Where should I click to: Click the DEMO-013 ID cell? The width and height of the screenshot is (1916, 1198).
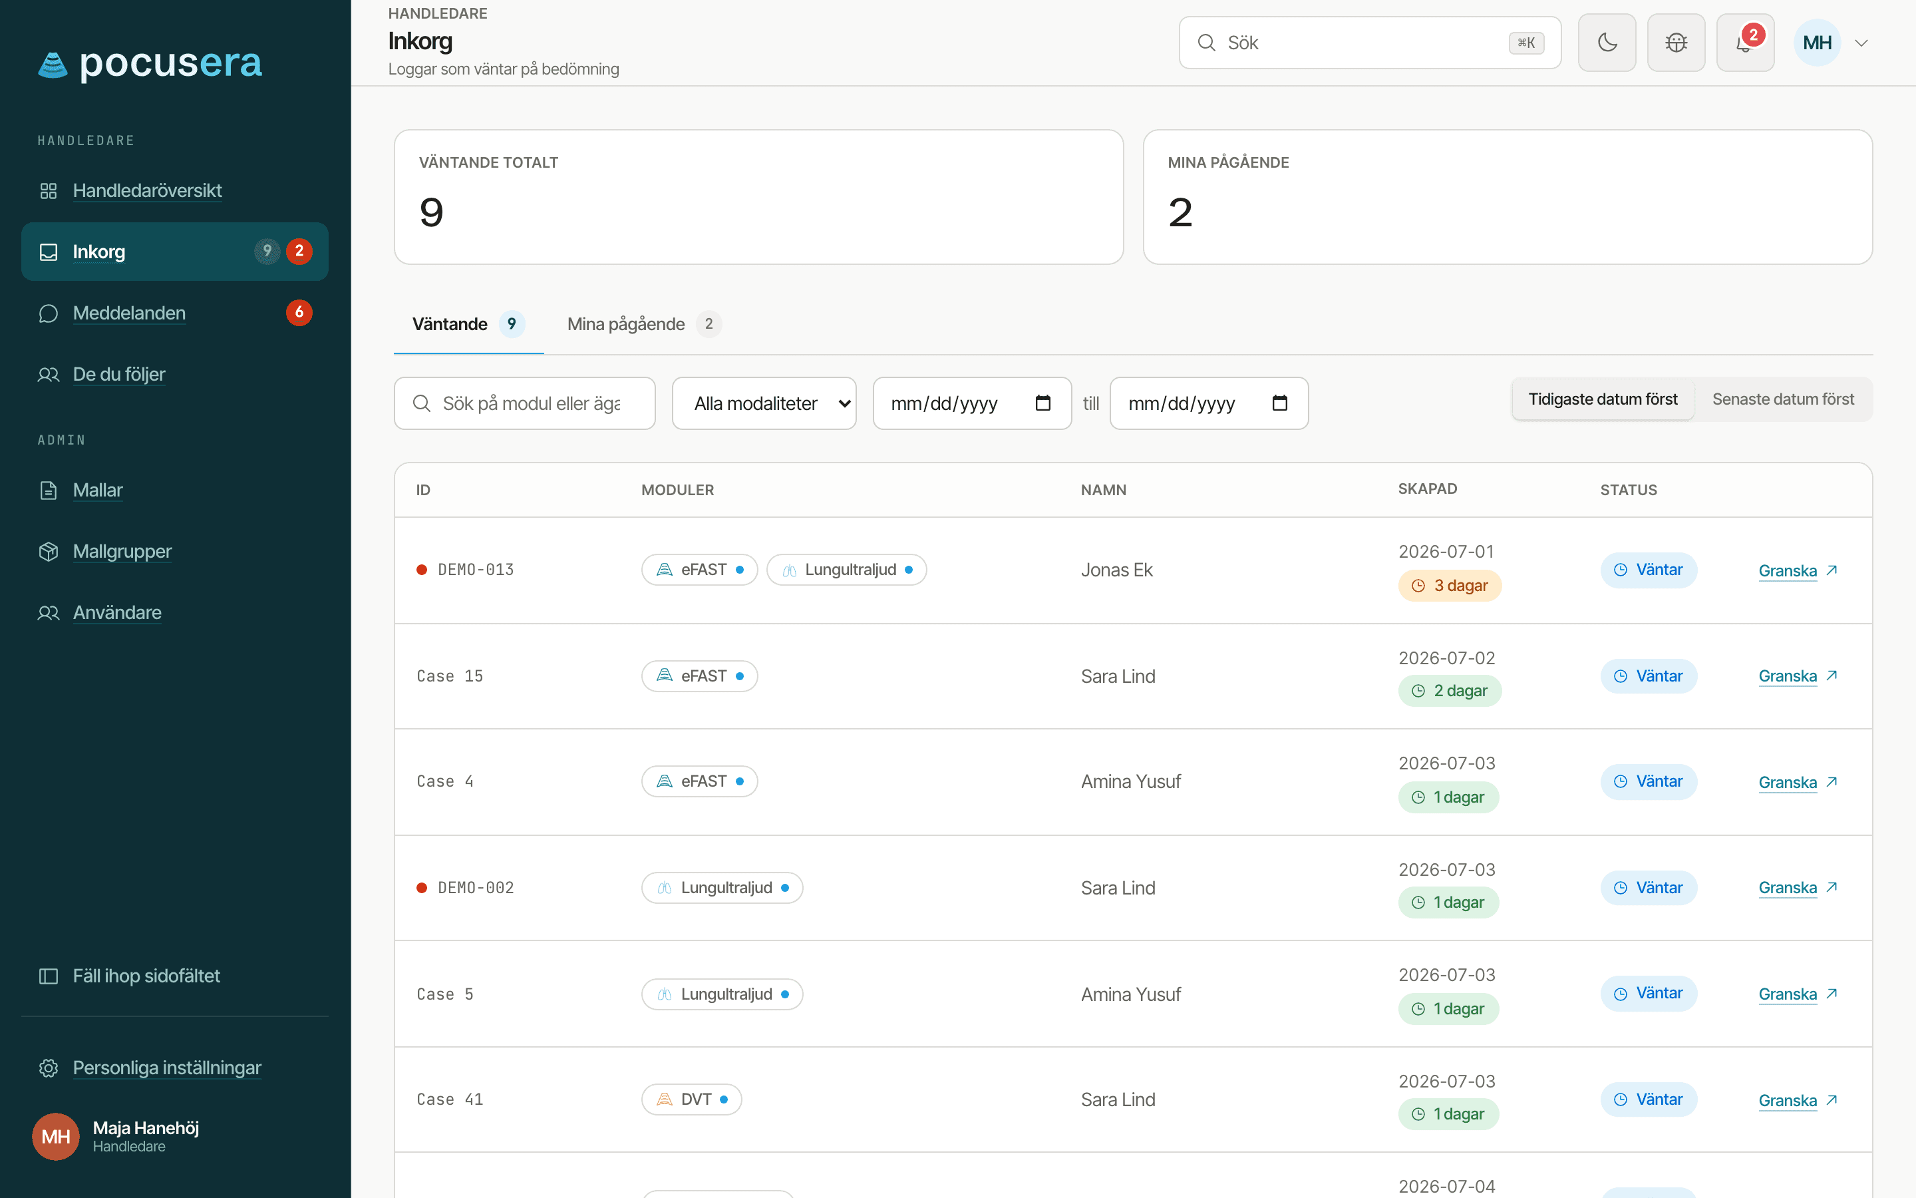tap(466, 570)
